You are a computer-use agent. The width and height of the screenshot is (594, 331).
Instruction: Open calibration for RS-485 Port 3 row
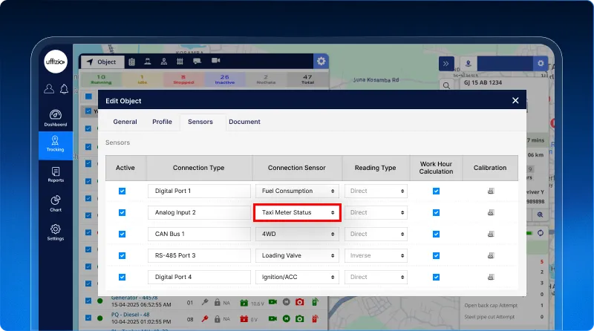(491, 255)
